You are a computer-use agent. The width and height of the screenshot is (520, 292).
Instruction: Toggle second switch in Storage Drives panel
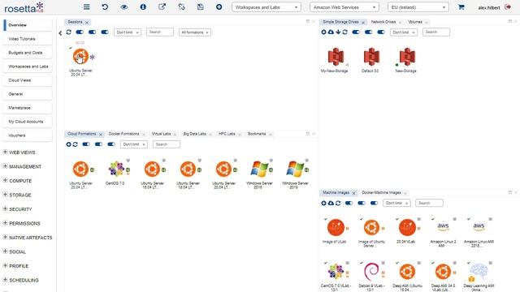[x=368, y=32]
